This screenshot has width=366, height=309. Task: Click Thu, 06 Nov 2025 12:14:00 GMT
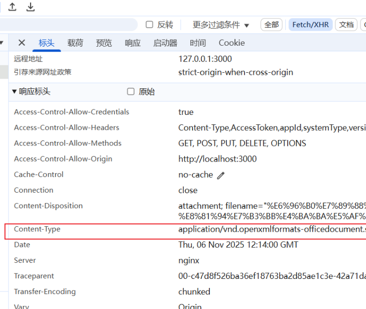(238, 245)
